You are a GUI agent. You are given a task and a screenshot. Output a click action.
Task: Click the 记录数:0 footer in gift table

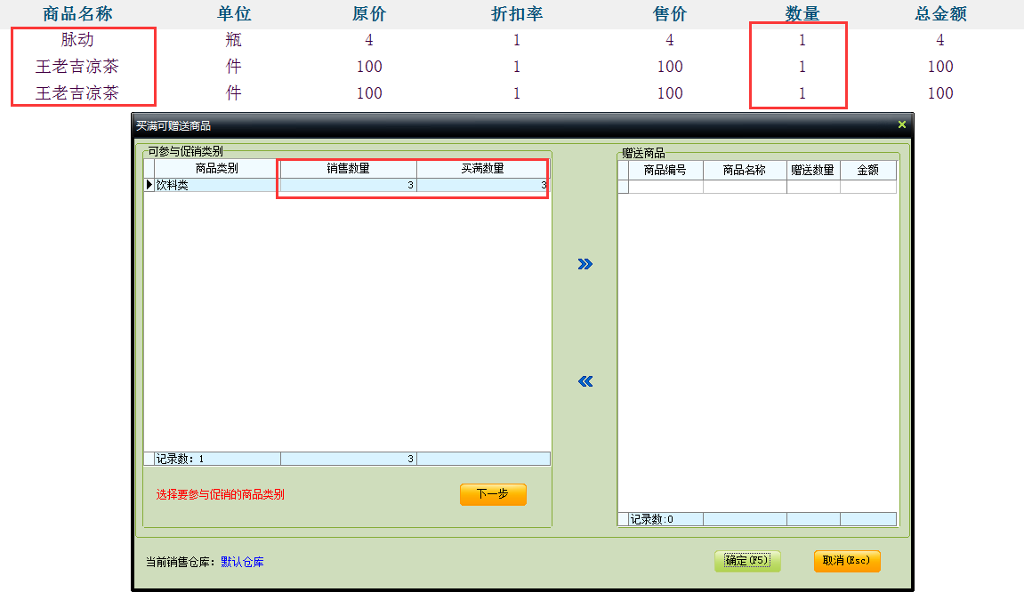pos(665,519)
